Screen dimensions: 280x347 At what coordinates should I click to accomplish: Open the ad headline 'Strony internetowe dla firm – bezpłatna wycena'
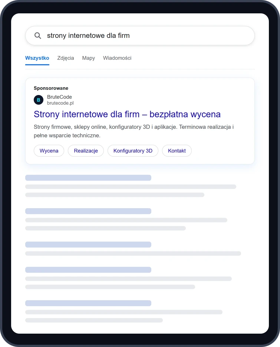[x=127, y=114]
